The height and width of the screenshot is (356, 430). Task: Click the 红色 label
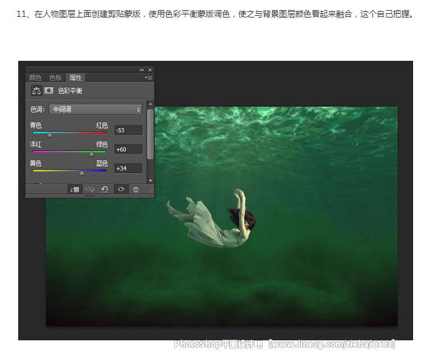pyautogui.click(x=102, y=125)
